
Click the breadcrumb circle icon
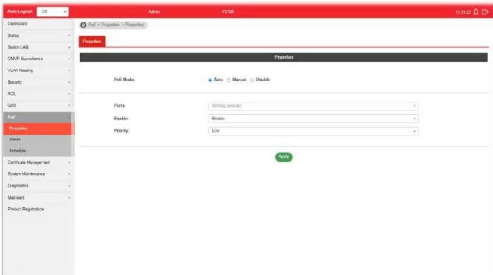83,25
